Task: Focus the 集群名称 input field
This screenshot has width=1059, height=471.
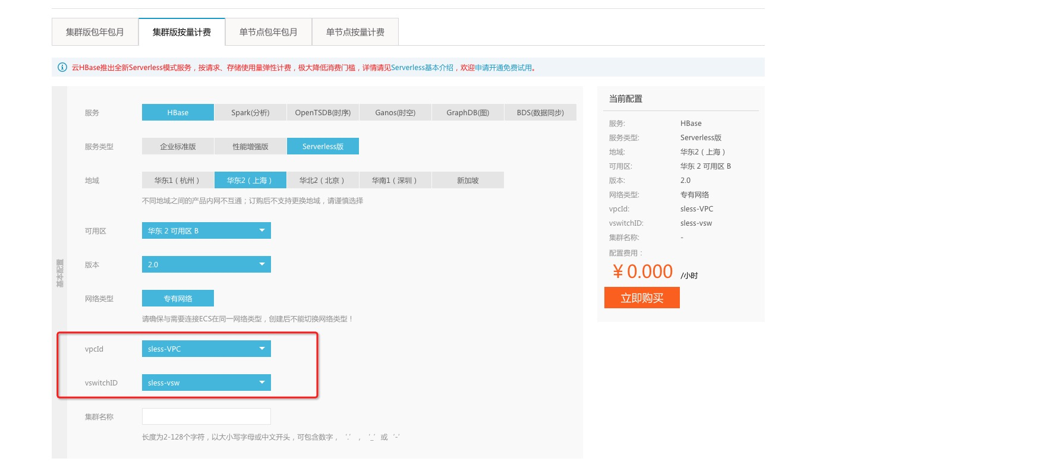Action: (x=206, y=416)
